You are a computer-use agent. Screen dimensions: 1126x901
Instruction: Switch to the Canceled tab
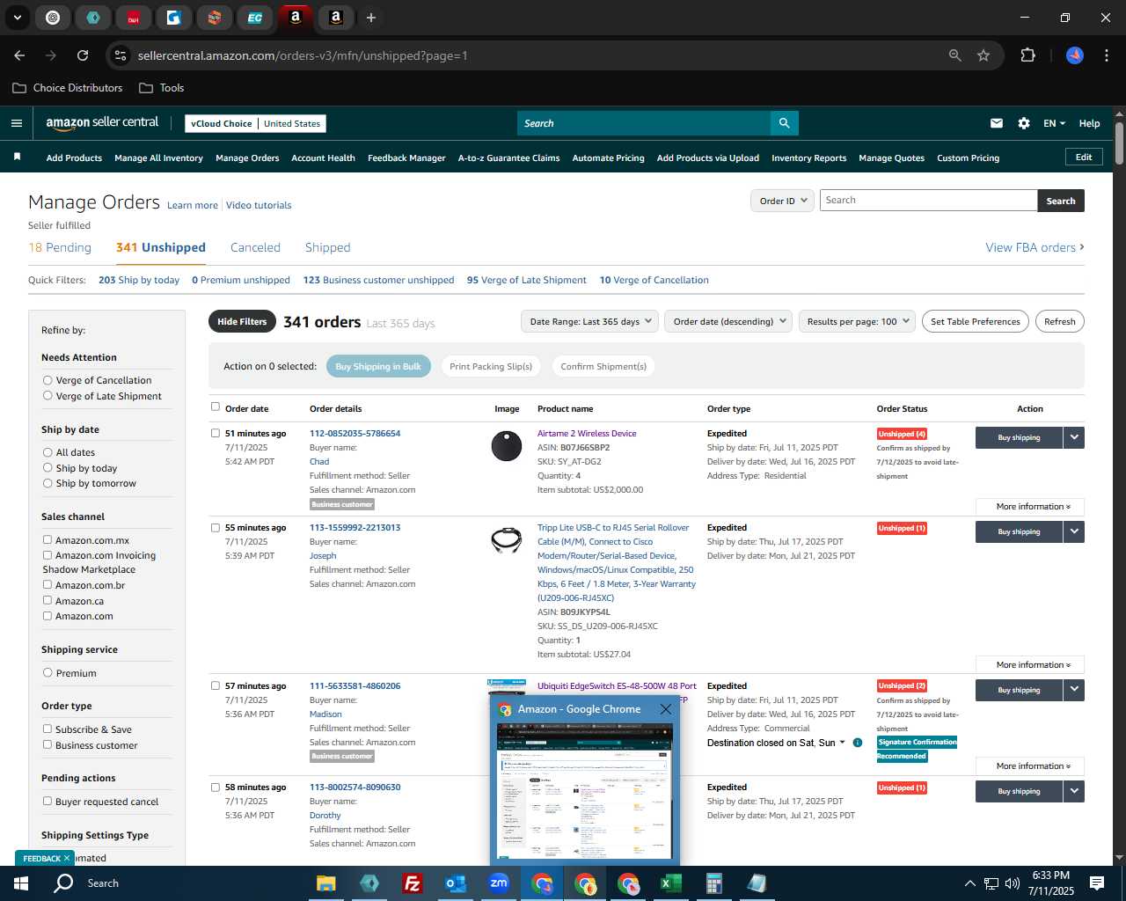tap(255, 247)
